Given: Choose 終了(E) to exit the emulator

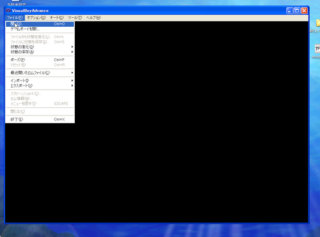Looking at the screenshot, I should [40, 119].
